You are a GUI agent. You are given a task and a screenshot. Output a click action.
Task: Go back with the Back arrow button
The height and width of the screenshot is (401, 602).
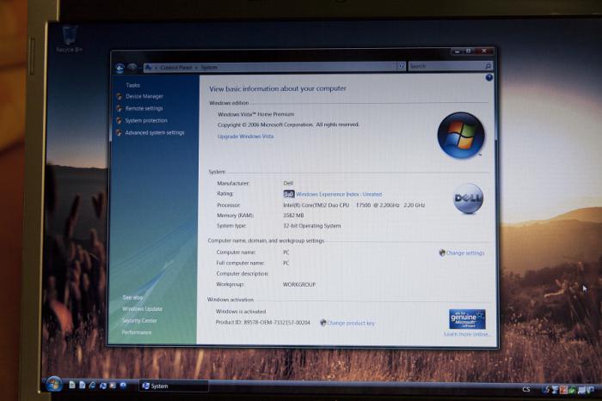coord(120,67)
